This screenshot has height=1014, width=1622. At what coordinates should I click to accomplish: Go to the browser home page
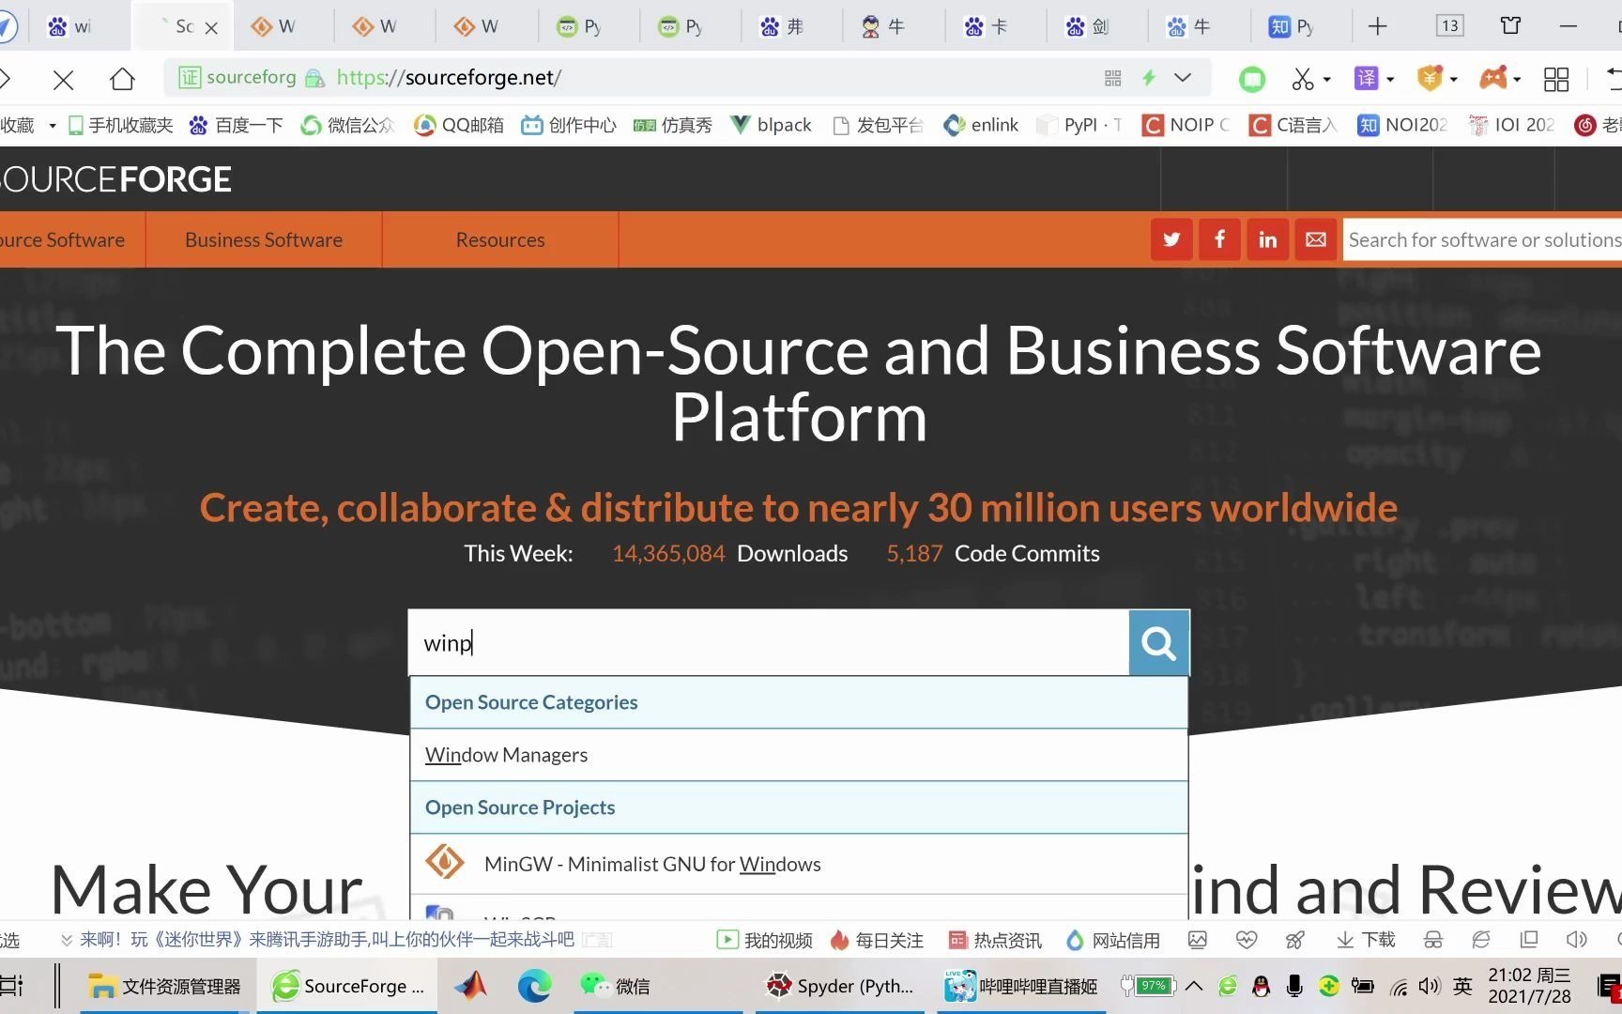click(x=122, y=79)
